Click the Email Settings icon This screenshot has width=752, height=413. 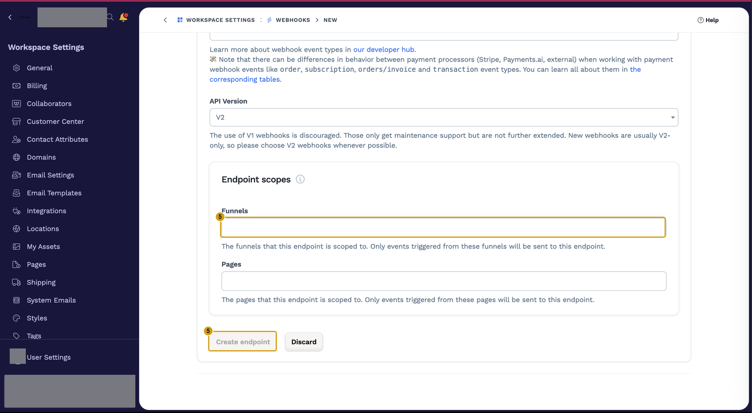tap(16, 175)
